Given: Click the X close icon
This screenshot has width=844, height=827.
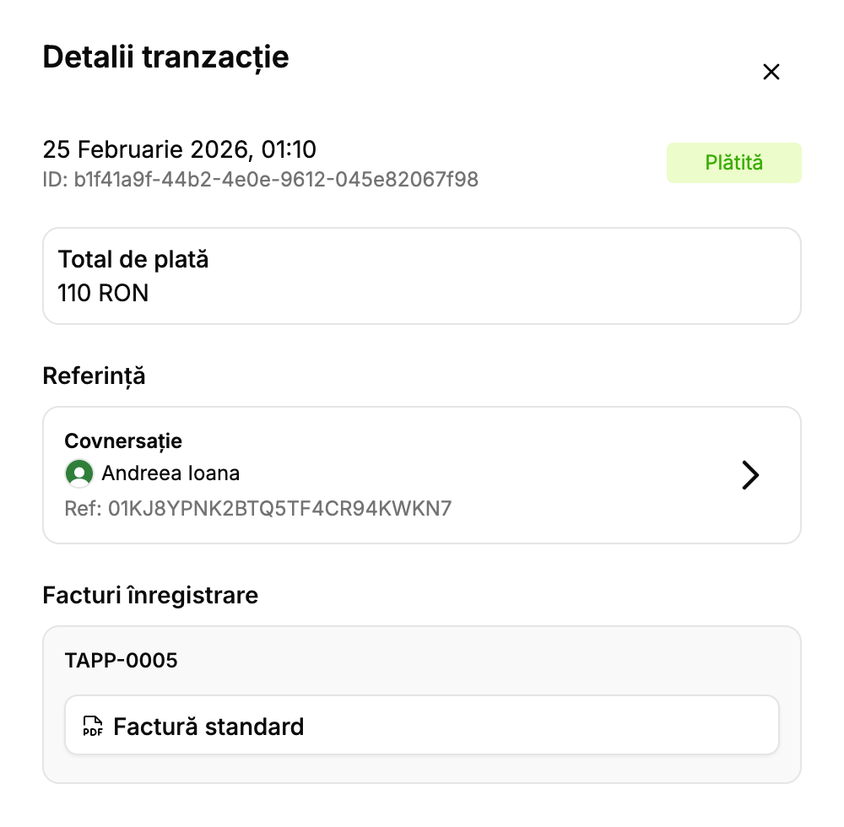Looking at the screenshot, I should coord(771,72).
